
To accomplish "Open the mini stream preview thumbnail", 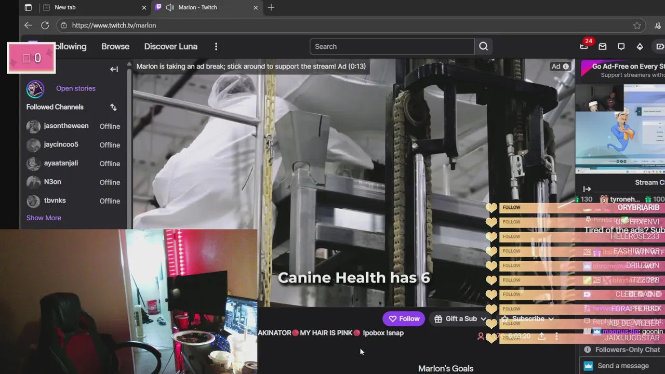I will (x=620, y=129).
